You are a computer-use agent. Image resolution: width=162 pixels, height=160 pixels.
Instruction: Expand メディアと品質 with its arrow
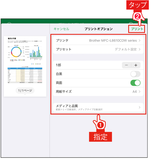coord(140,107)
